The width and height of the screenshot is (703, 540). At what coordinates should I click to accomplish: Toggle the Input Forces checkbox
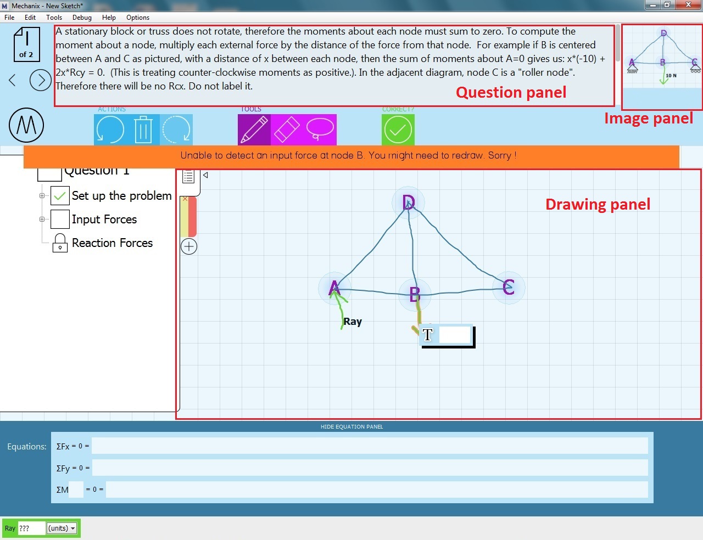pyautogui.click(x=60, y=220)
